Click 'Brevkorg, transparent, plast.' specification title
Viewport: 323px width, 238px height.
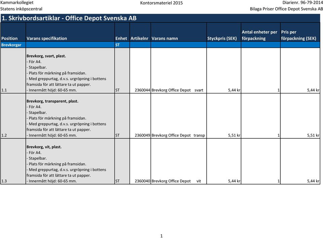[52, 101]
